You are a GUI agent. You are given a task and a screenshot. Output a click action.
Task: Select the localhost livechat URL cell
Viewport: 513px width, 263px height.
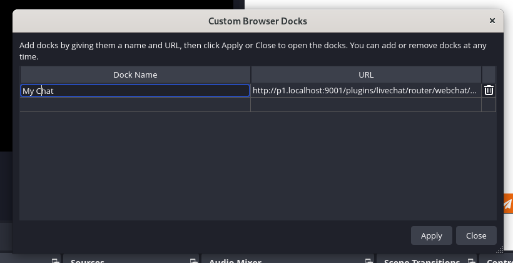click(x=365, y=91)
